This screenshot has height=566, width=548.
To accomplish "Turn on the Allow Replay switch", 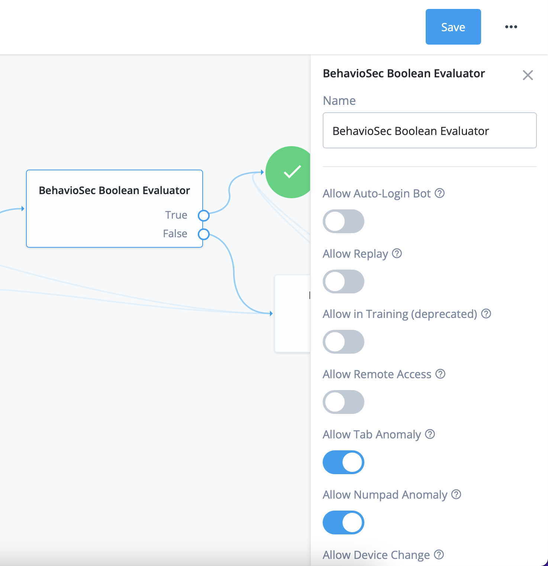I will pos(343,282).
